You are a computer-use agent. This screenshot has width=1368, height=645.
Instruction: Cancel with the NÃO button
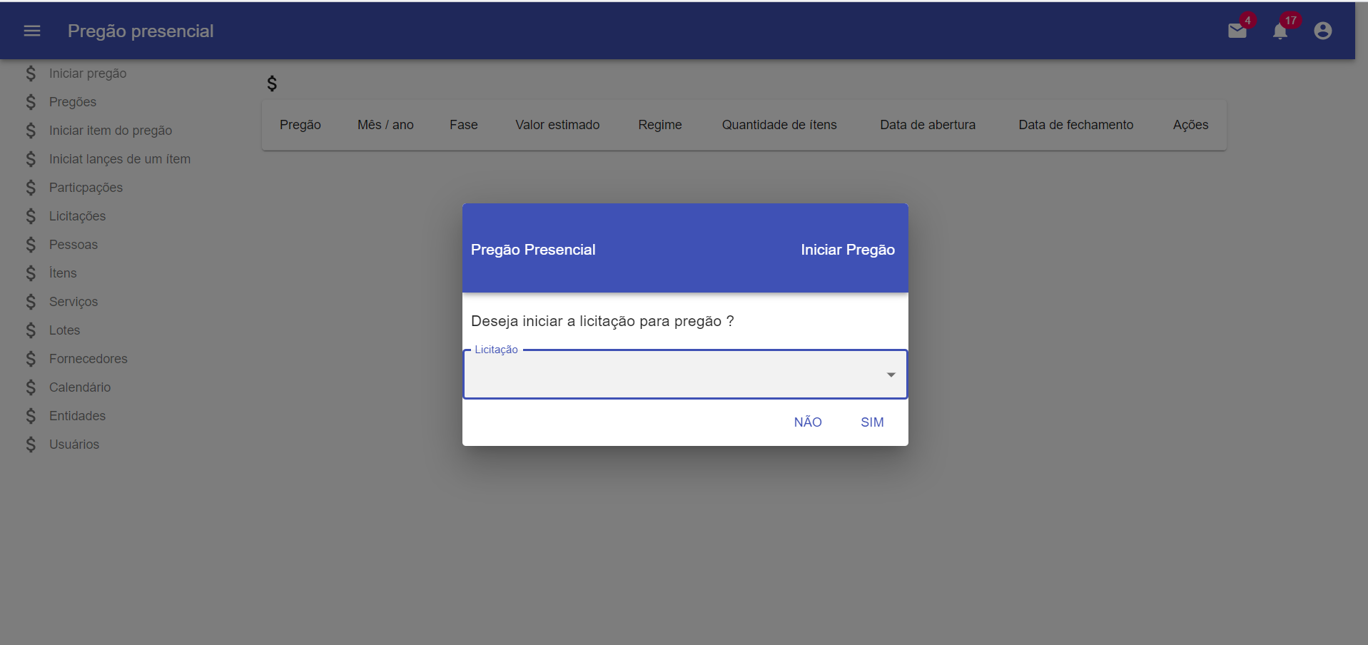pos(808,422)
